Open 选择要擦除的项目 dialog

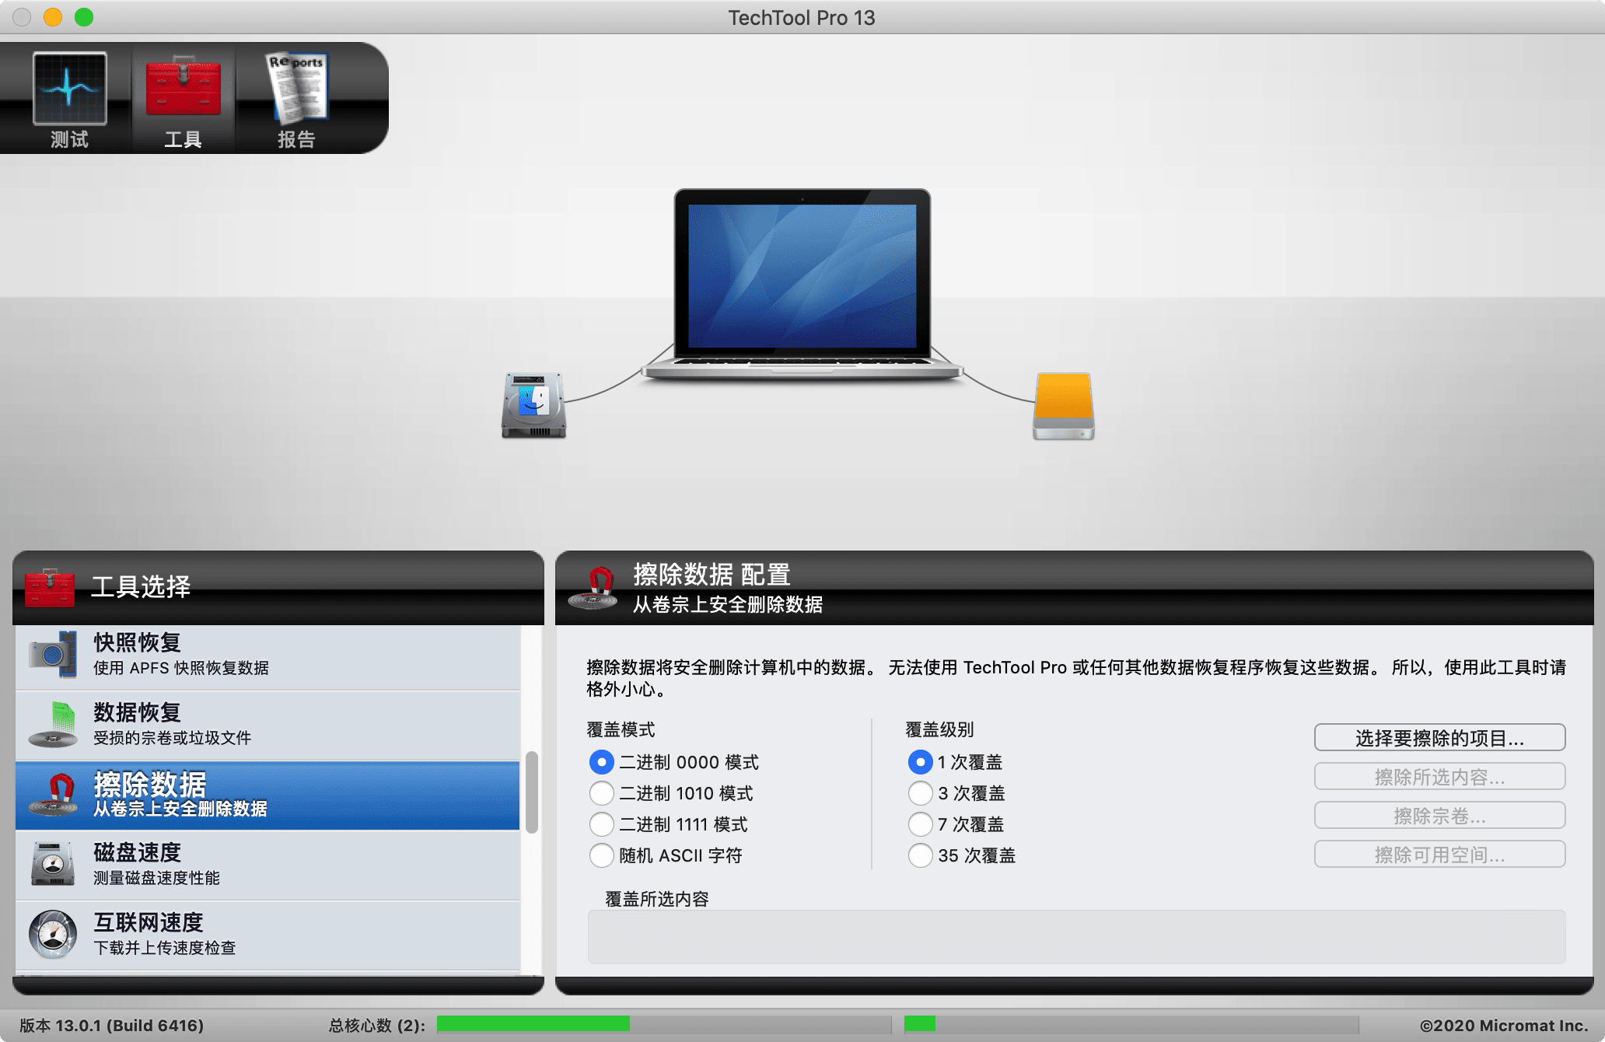(x=1439, y=737)
